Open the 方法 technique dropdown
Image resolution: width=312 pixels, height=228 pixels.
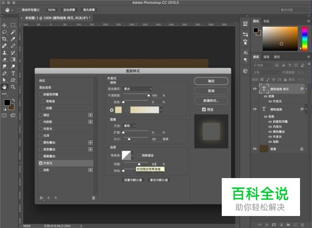pos(130,126)
